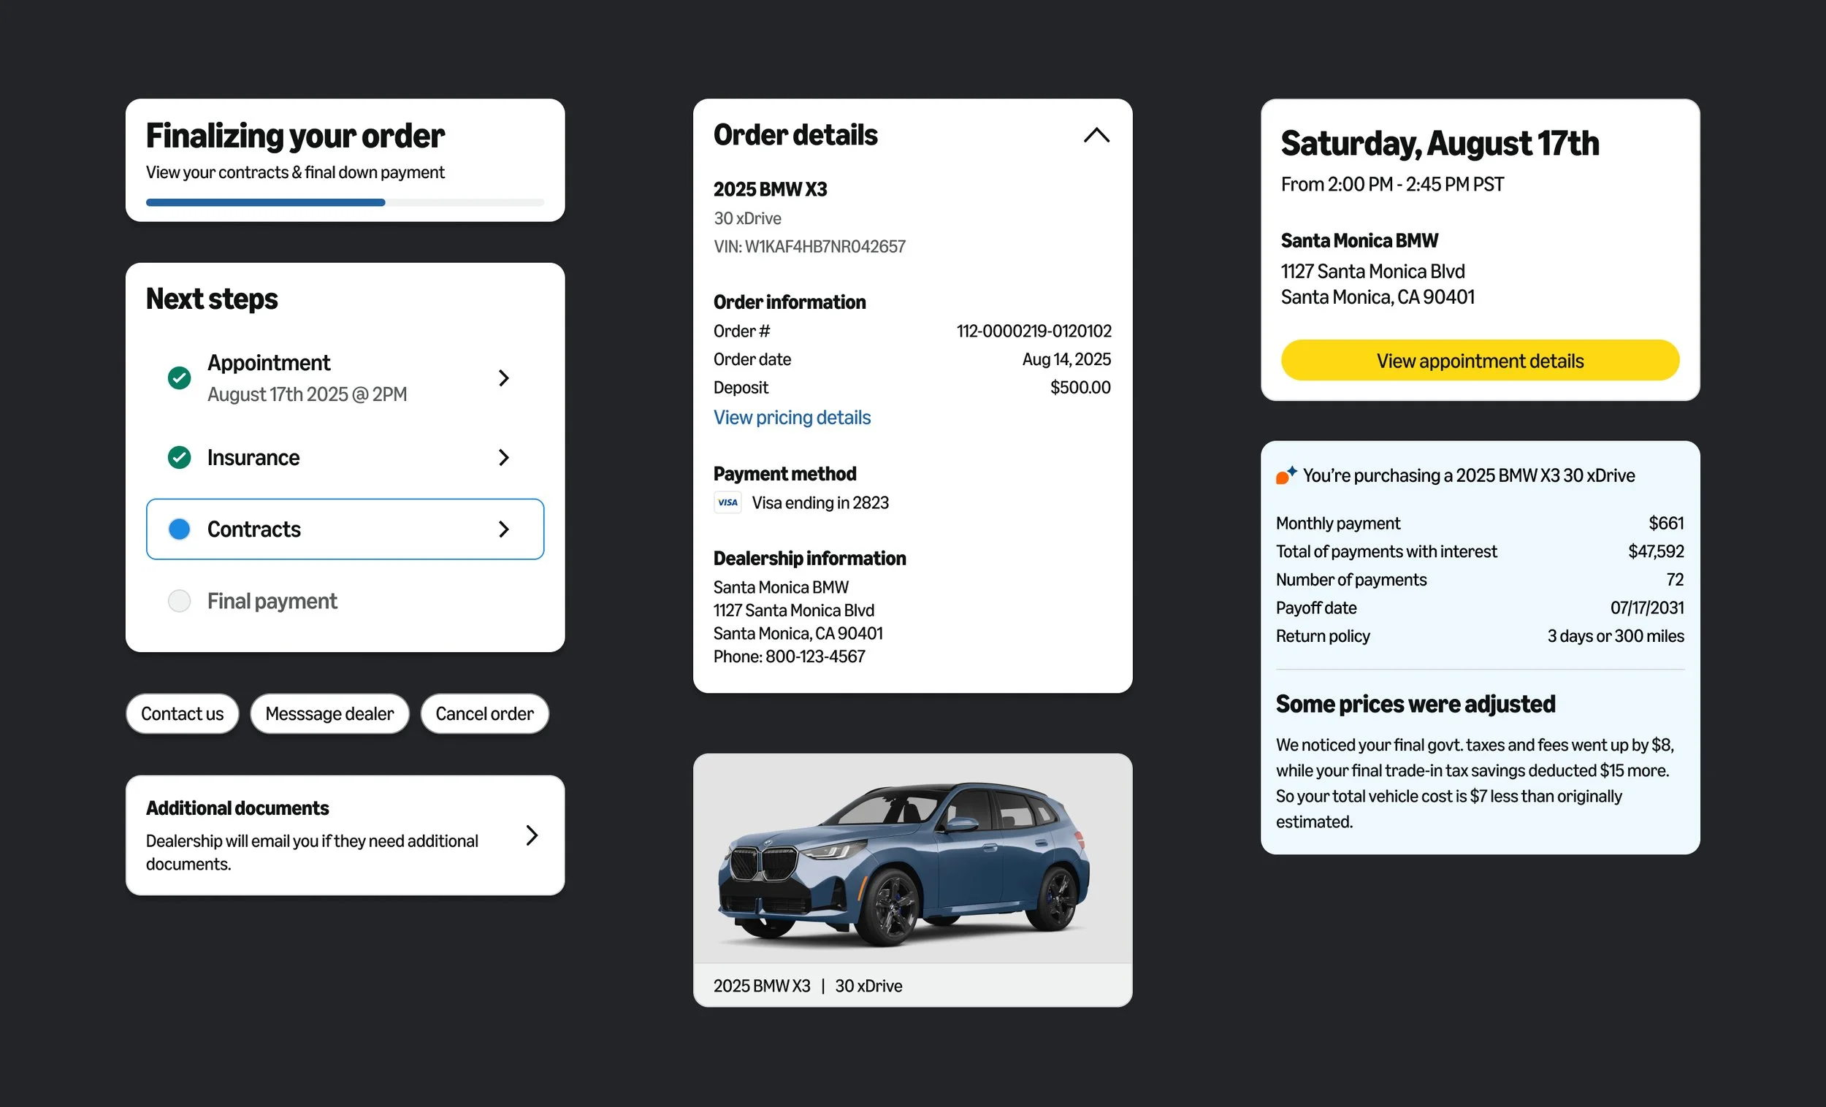Click the chevron arrow on Contracts row
This screenshot has width=1826, height=1107.
[x=504, y=529]
